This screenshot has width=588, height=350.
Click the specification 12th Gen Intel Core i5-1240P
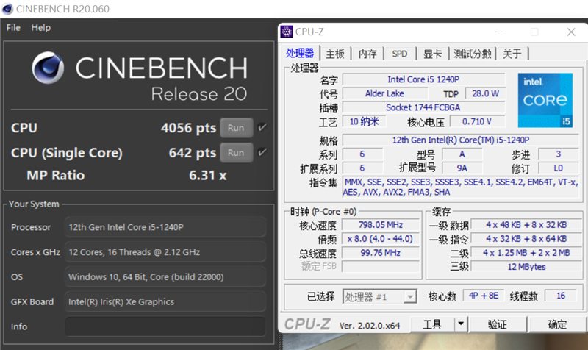pos(461,140)
